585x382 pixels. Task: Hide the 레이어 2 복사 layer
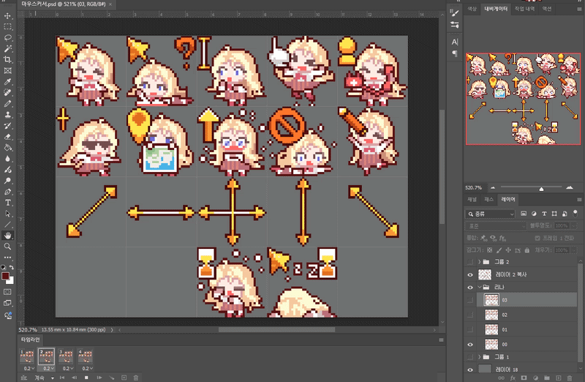[470, 274]
